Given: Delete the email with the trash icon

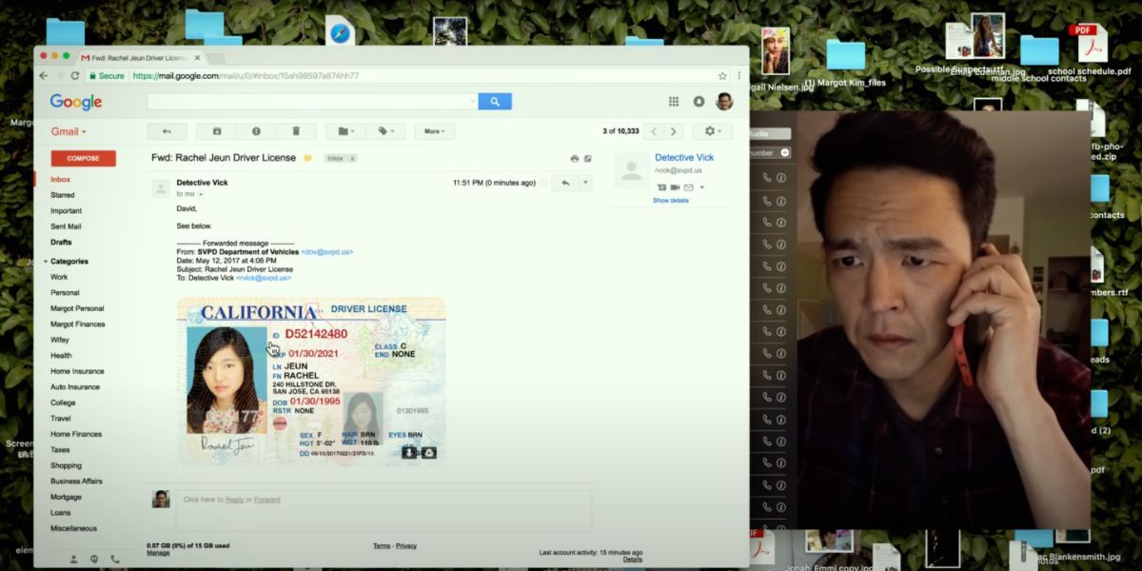Looking at the screenshot, I should click(x=296, y=131).
